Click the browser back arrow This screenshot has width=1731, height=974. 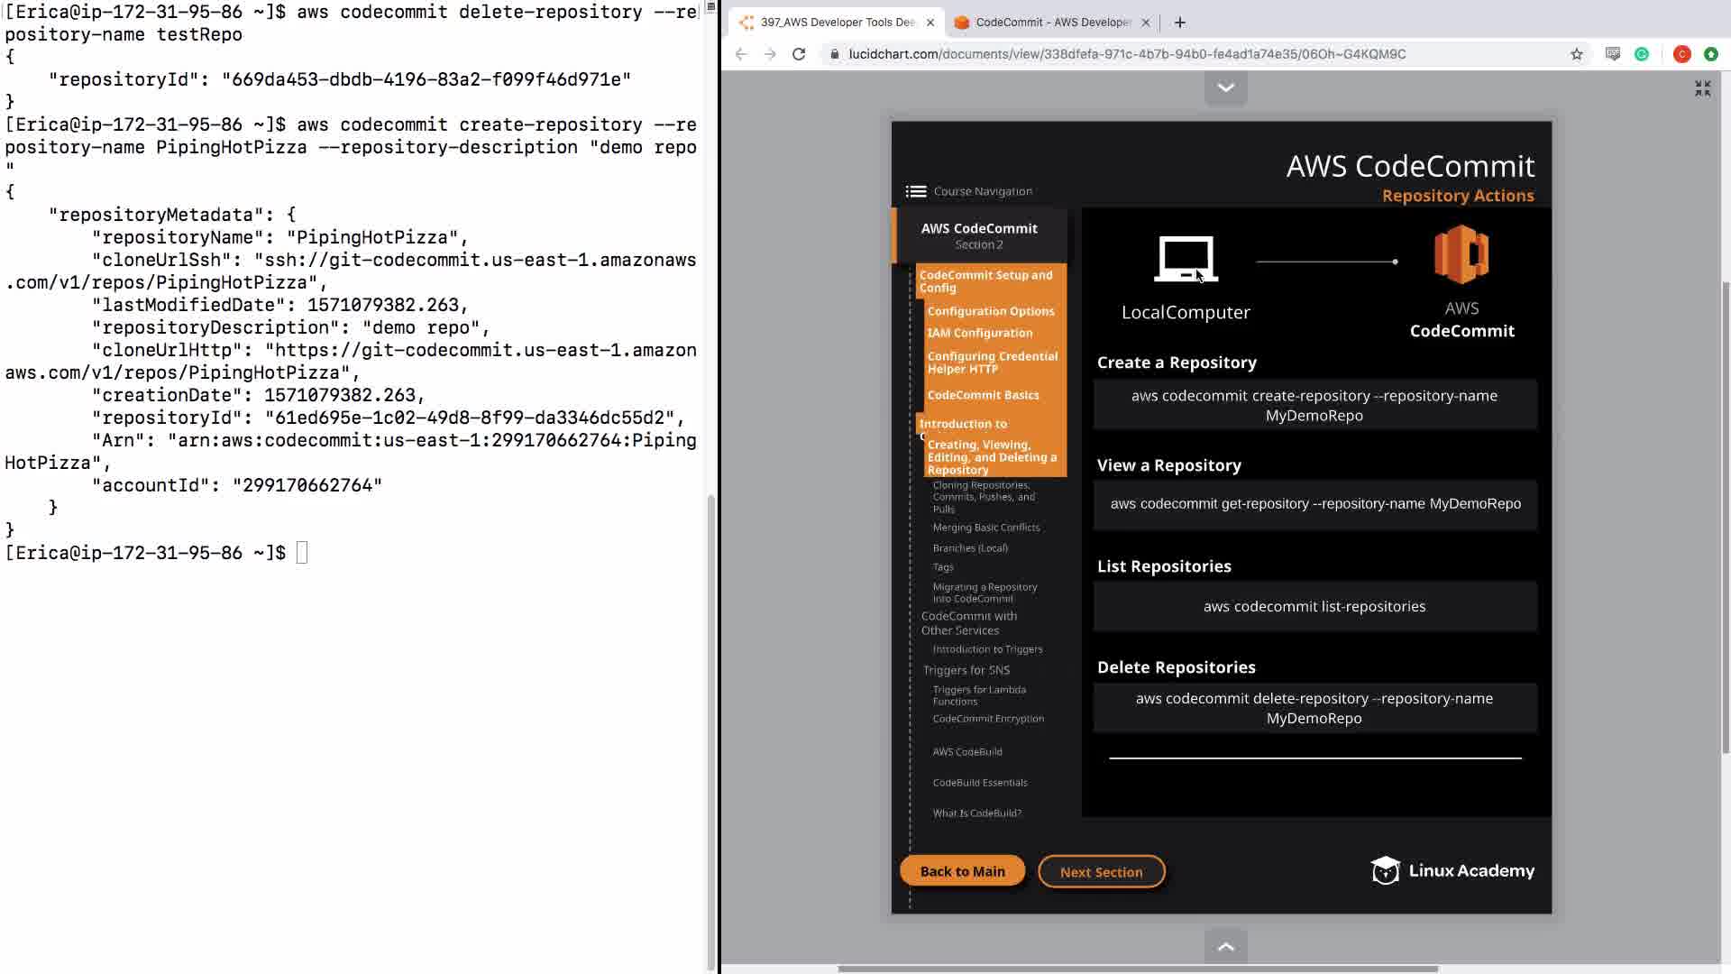(741, 54)
